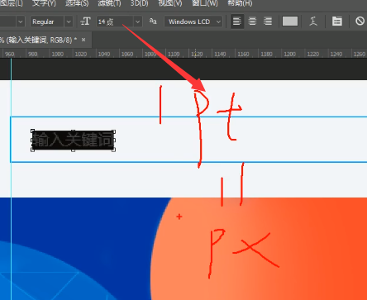The width and height of the screenshot is (367, 300).
Task: Click the font size icon
Action: tap(85, 21)
